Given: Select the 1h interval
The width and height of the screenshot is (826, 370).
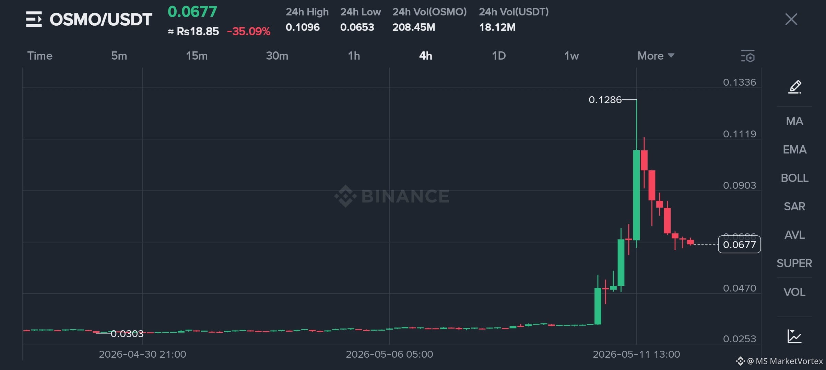Looking at the screenshot, I should 354,56.
